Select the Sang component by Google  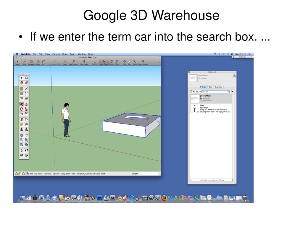point(211,108)
